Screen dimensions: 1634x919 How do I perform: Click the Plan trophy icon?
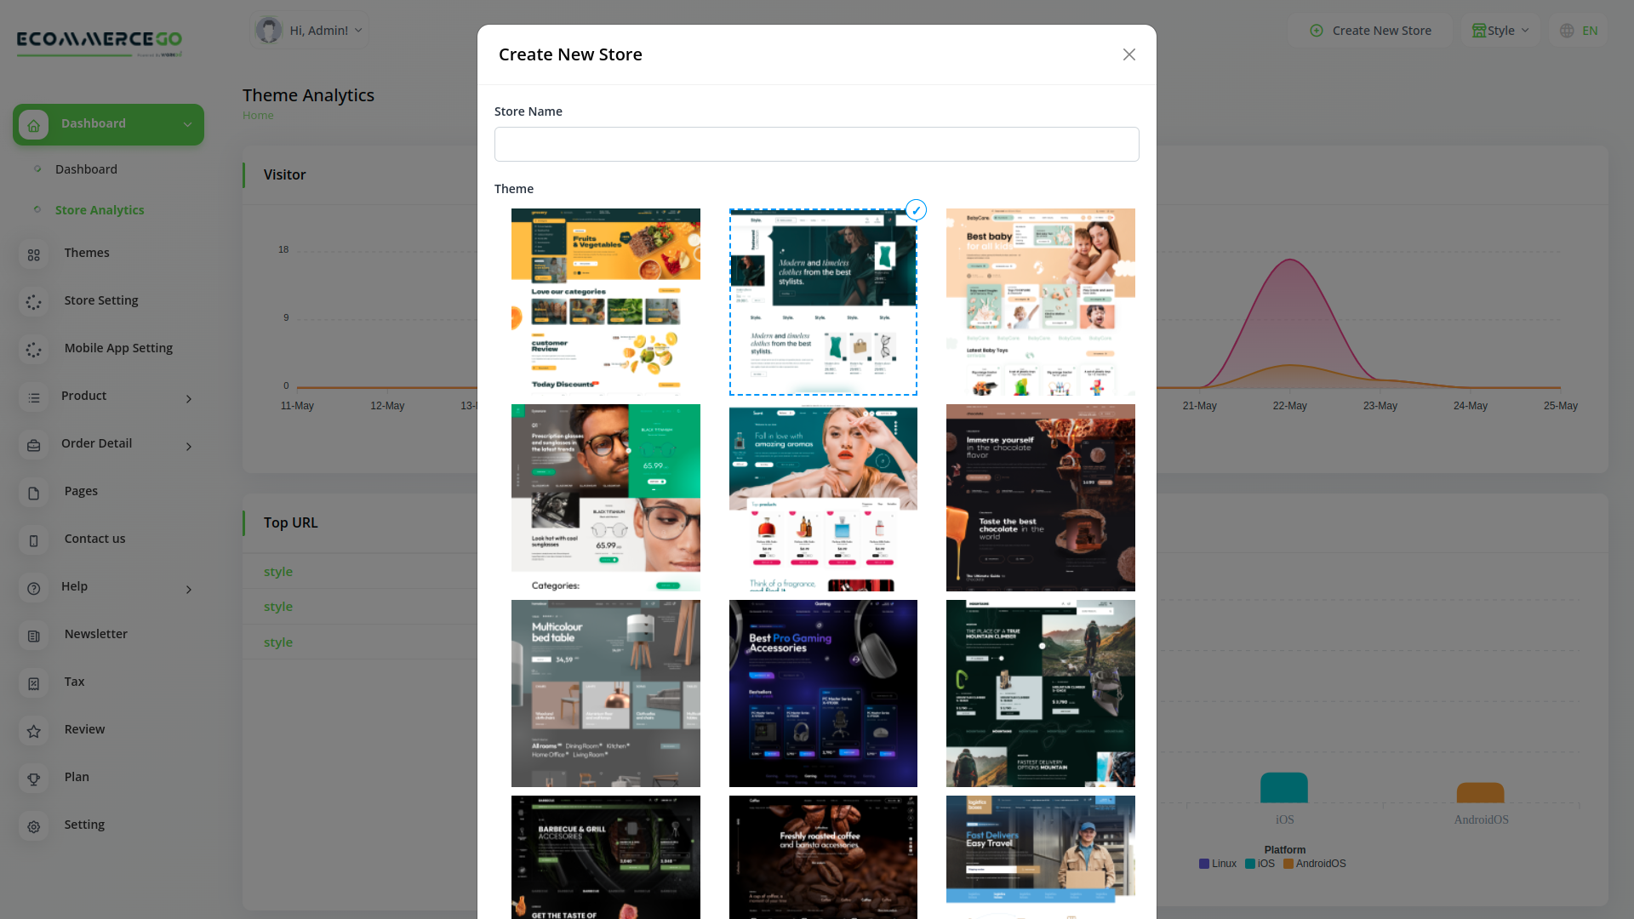click(34, 779)
